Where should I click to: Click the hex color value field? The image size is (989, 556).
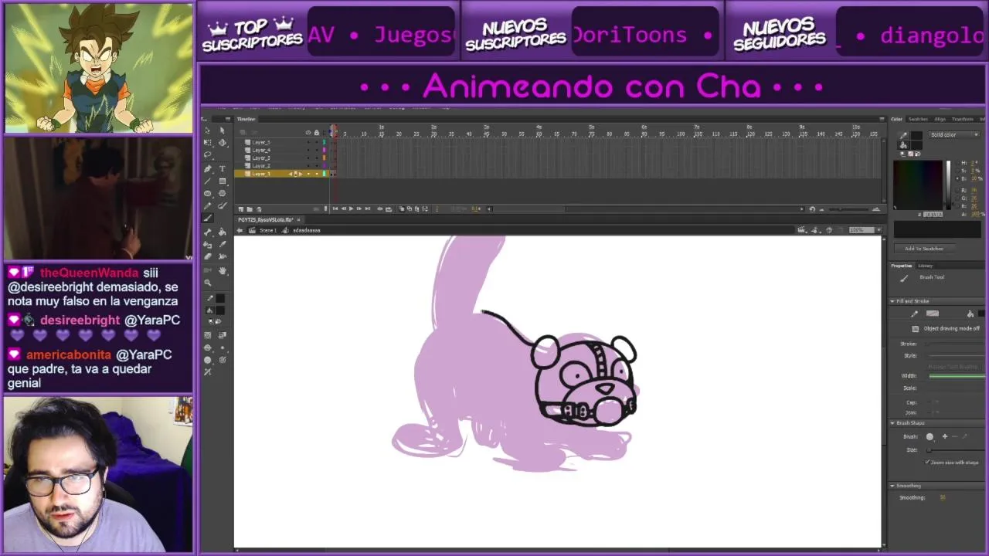click(x=933, y=215)
